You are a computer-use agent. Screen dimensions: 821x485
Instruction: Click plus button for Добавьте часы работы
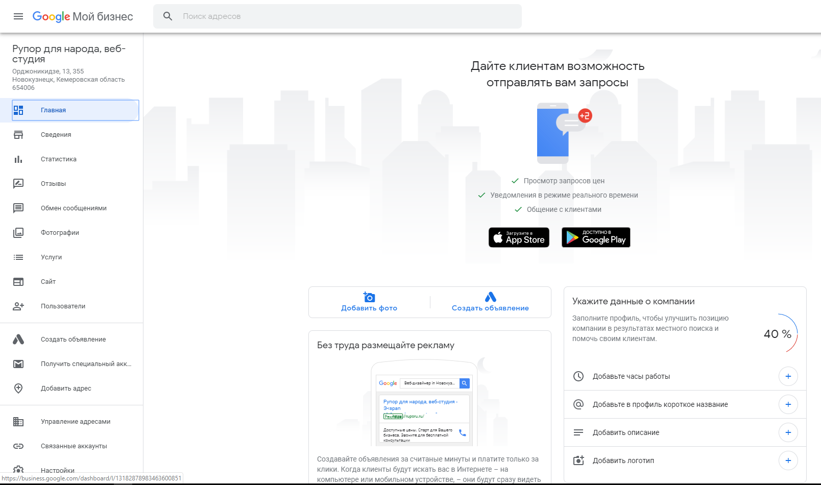(x=788, y=376)
